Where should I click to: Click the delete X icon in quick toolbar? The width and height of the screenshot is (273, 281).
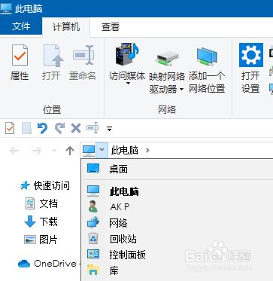coord(76,129)
